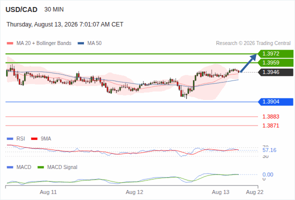Viewport: 295px width, 200px height.
Task: Select the 1.3871 support level label
Action: click(270, 125)
